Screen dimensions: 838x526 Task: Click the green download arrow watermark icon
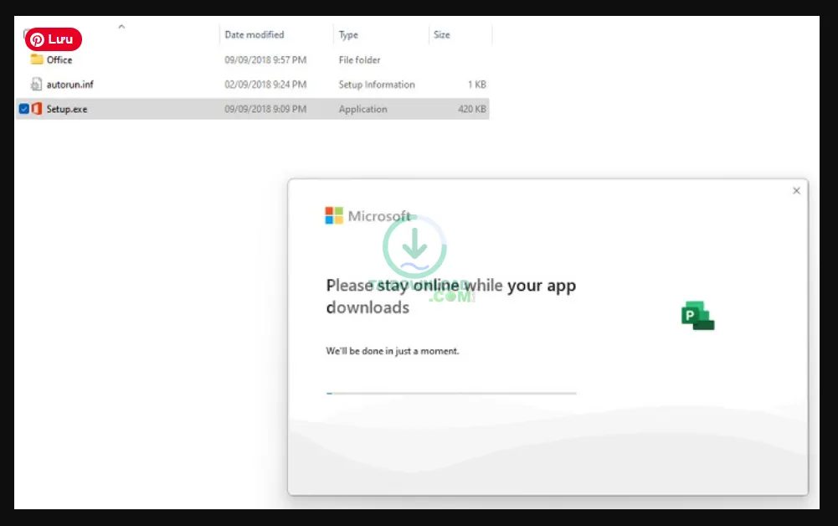pyautogui.click(x=415, y=248)
